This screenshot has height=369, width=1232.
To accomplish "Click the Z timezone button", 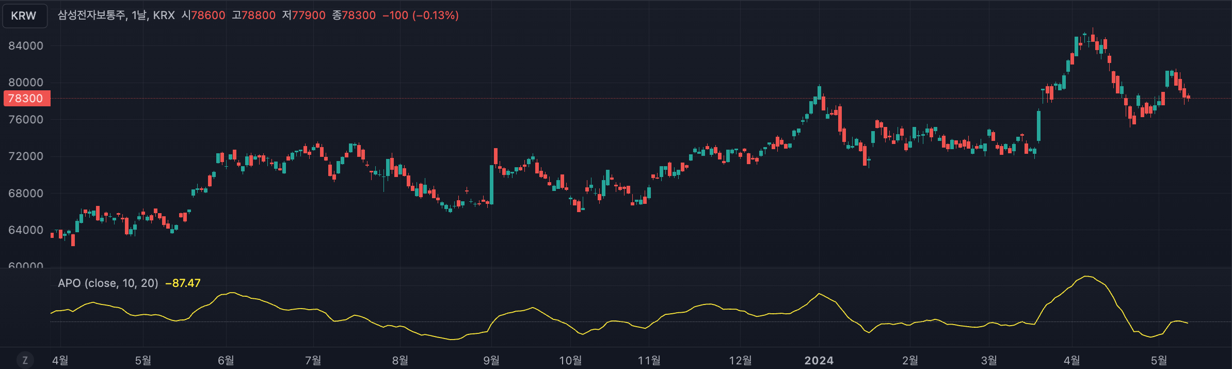I will (x=25, y=360).
